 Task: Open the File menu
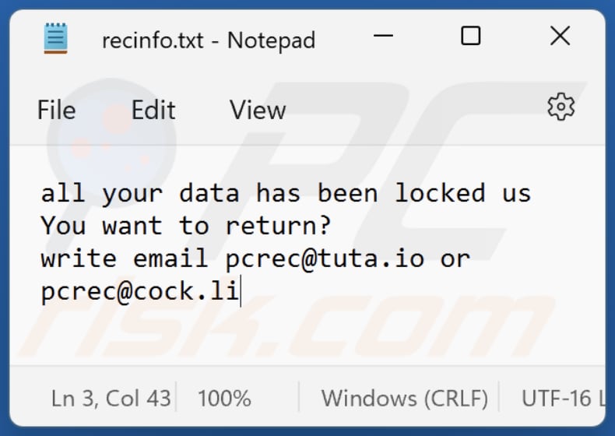pos(56,110)
